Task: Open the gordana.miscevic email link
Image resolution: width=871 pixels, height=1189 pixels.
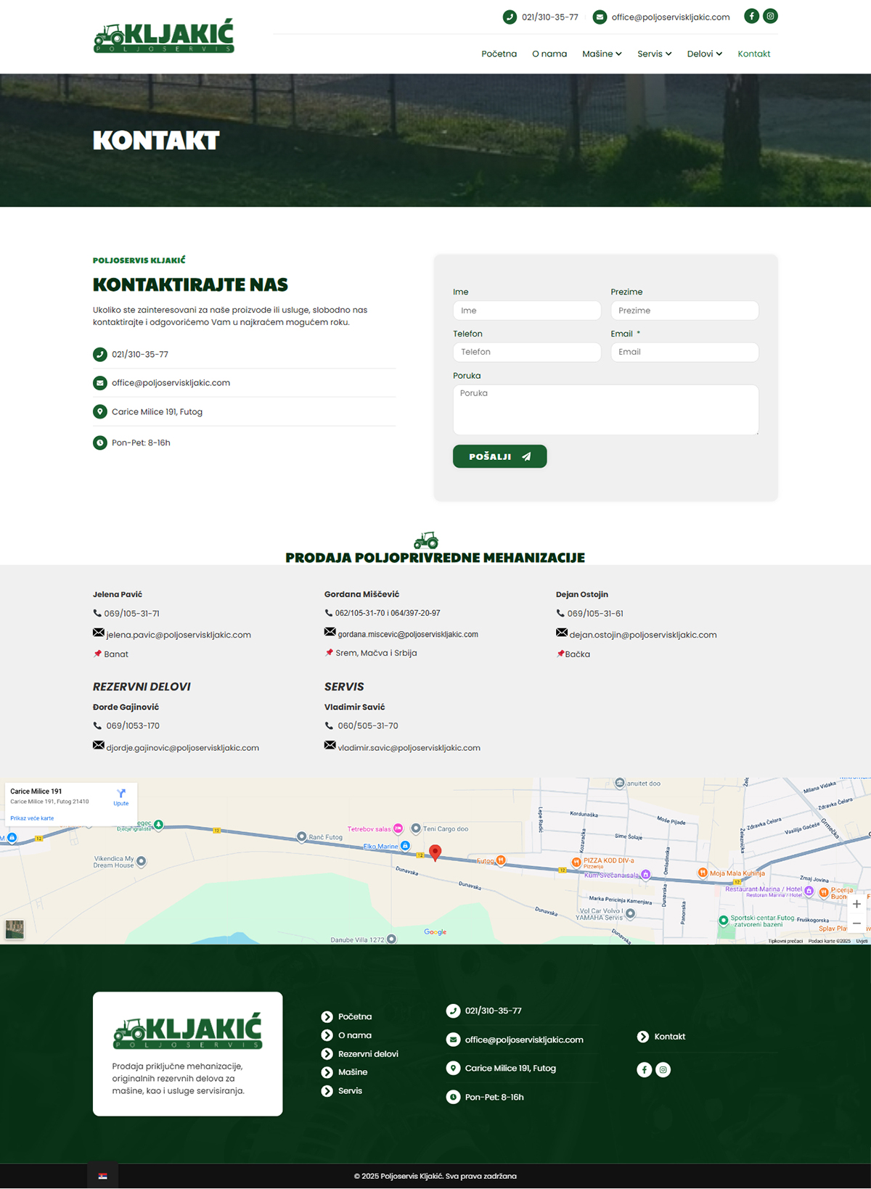Action: coord(408,634)
